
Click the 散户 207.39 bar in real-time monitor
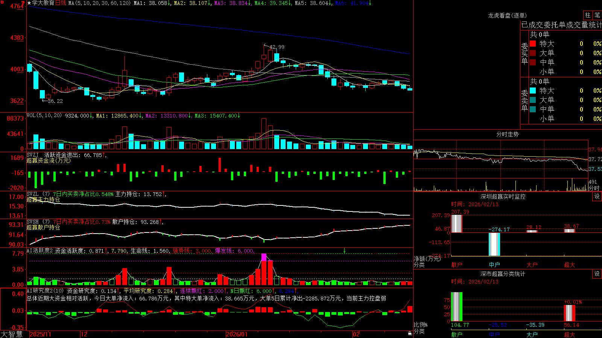(457, 223)
